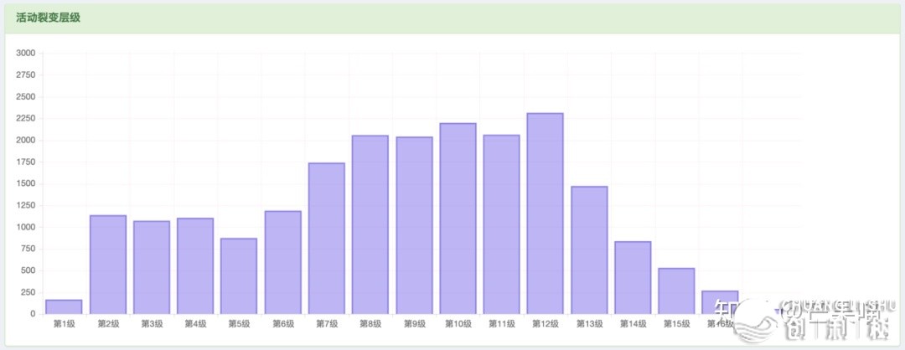Click the x-axis label 第6级
The image size is (905, 350).
point(283,324)
